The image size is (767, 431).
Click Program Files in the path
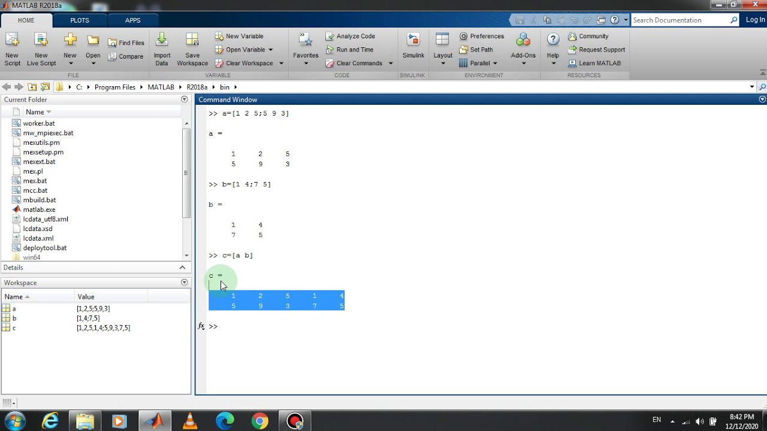pos(115,87)
